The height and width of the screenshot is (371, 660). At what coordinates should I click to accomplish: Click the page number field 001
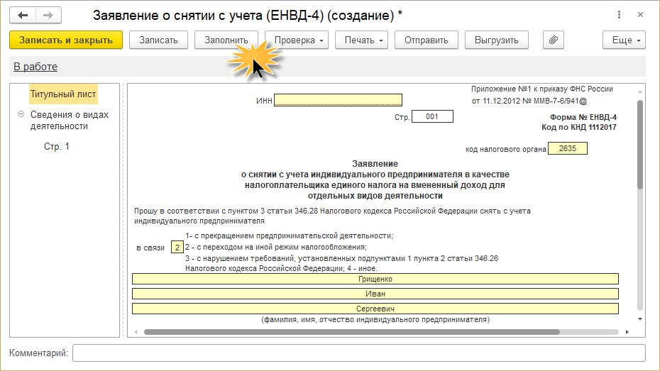(x=432, y=116)
